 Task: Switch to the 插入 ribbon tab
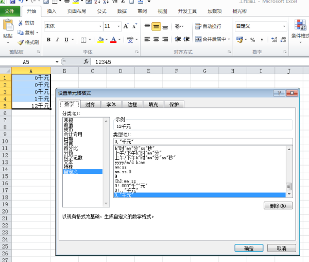click(x=51, y=11)
